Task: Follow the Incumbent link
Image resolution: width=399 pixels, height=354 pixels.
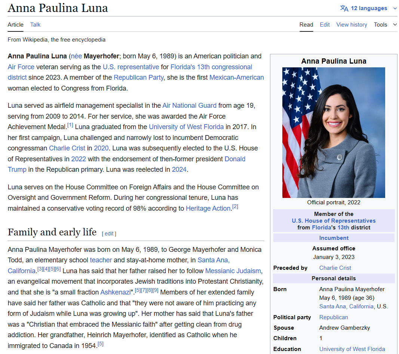Action: click(x=334, y=238)
